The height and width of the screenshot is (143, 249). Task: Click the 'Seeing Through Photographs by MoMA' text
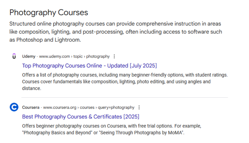pos(141,133)
